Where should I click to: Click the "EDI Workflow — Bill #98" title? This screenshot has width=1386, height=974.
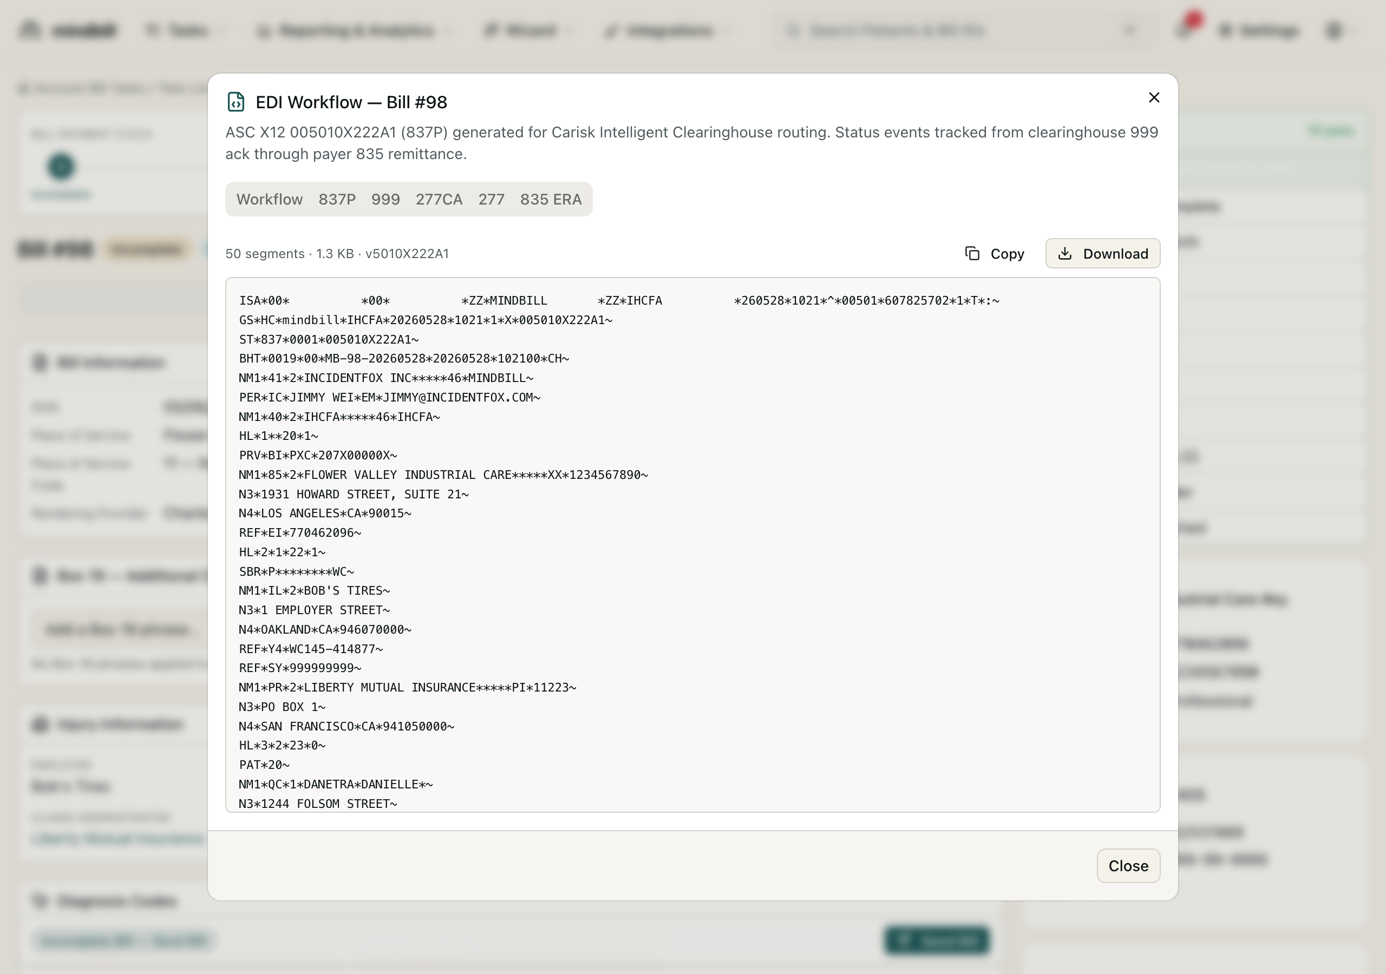tap(351, 102)
